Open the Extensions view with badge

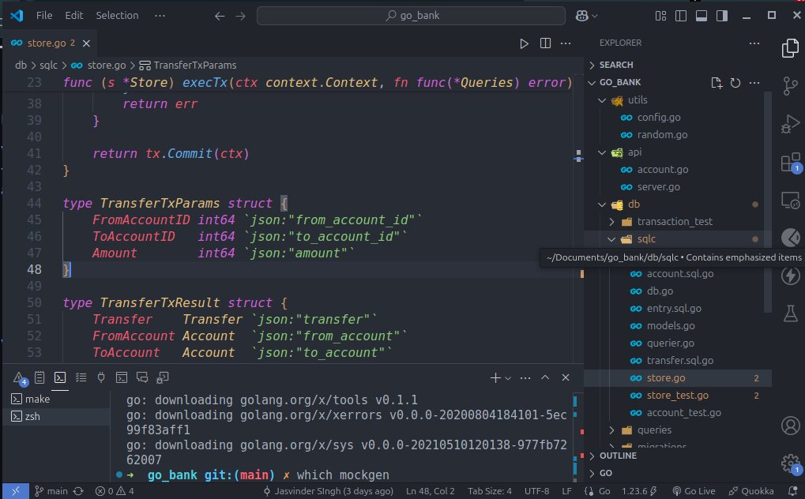[x=791, y=163]
